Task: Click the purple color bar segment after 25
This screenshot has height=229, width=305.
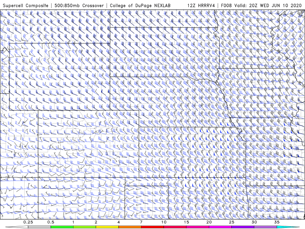Action: pyautogui.click(x=243, y=227)
